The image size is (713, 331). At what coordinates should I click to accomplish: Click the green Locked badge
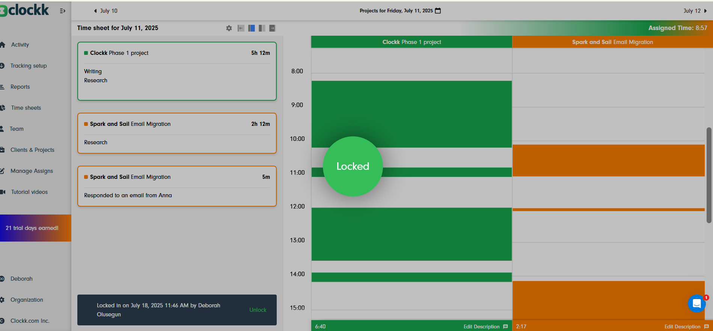pos(353,166)
